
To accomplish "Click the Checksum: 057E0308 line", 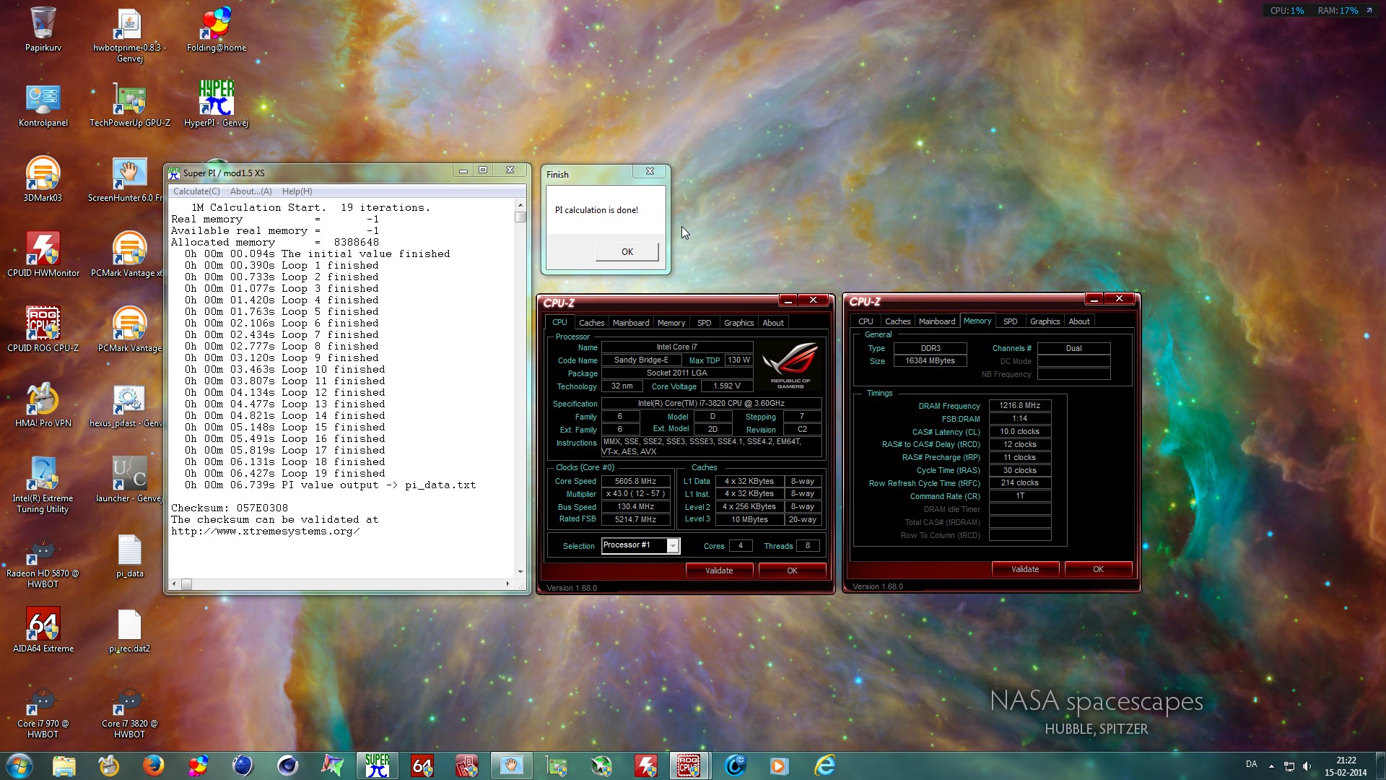I will coord(230,508).
